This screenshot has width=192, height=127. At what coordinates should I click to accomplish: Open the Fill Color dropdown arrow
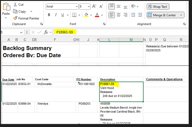point(91,15)
